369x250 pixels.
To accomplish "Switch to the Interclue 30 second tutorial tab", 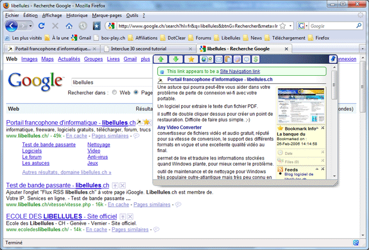I will tap(148, 49).
